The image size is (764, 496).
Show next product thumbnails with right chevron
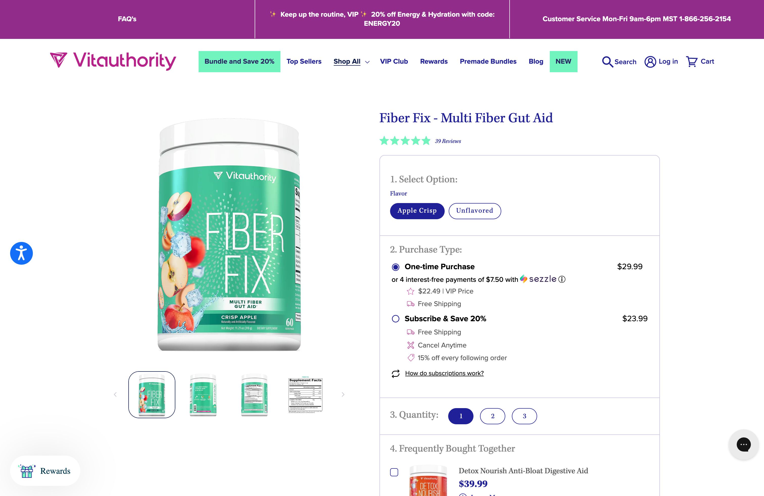click(x=343, y=395)
